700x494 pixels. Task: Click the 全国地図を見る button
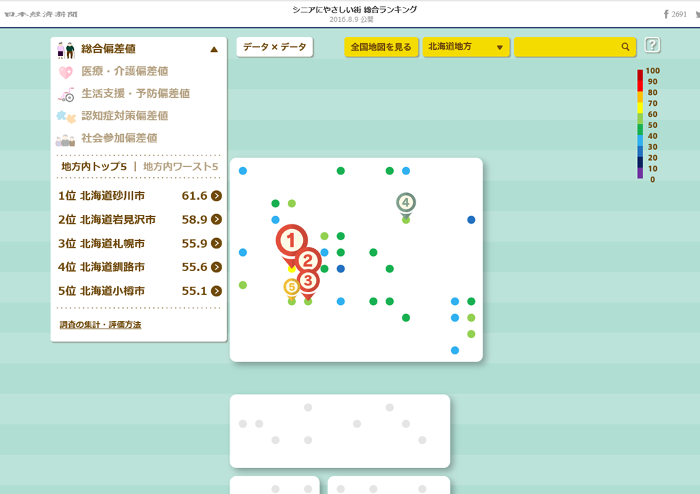pyautogui.click(x=381, y=47)
